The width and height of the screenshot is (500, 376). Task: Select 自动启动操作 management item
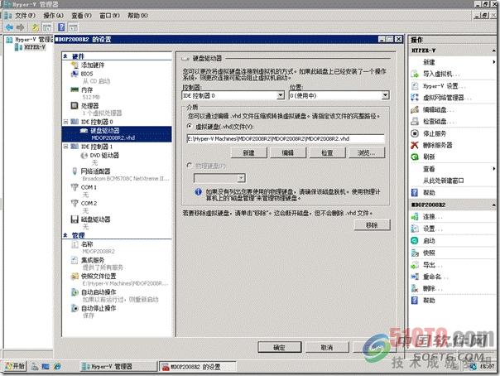point(99,292)
